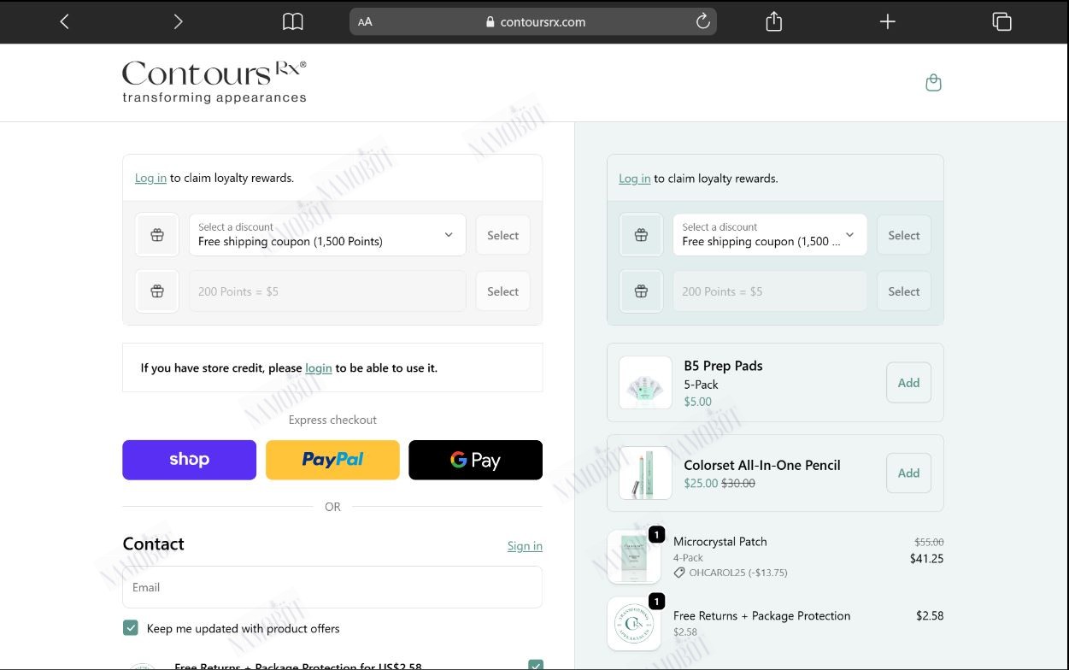Click the Colorset All-In-One Pencil title
Screen dimensions: 1069x670
point(762,465)
